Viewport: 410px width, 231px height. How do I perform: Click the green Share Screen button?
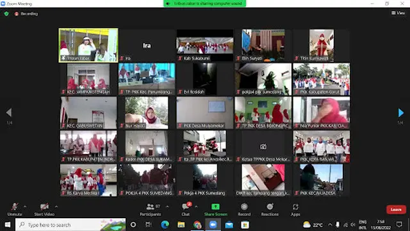click(x=215, y=210)
